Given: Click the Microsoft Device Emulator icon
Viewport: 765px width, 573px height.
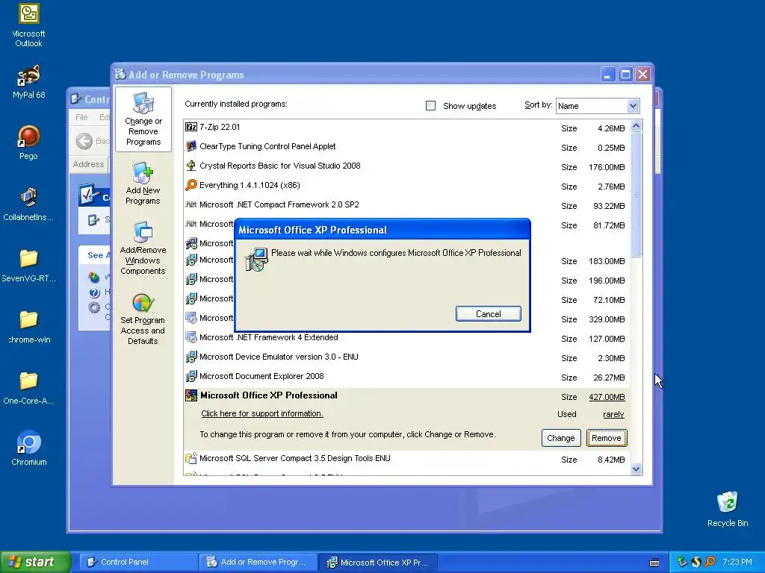Looking at the screenshot, I should click(191, 357).
